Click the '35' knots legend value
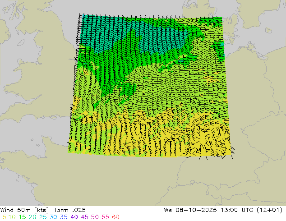 pos(64,217)
